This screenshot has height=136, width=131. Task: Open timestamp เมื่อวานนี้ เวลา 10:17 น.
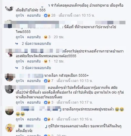(x=75, y=102)
